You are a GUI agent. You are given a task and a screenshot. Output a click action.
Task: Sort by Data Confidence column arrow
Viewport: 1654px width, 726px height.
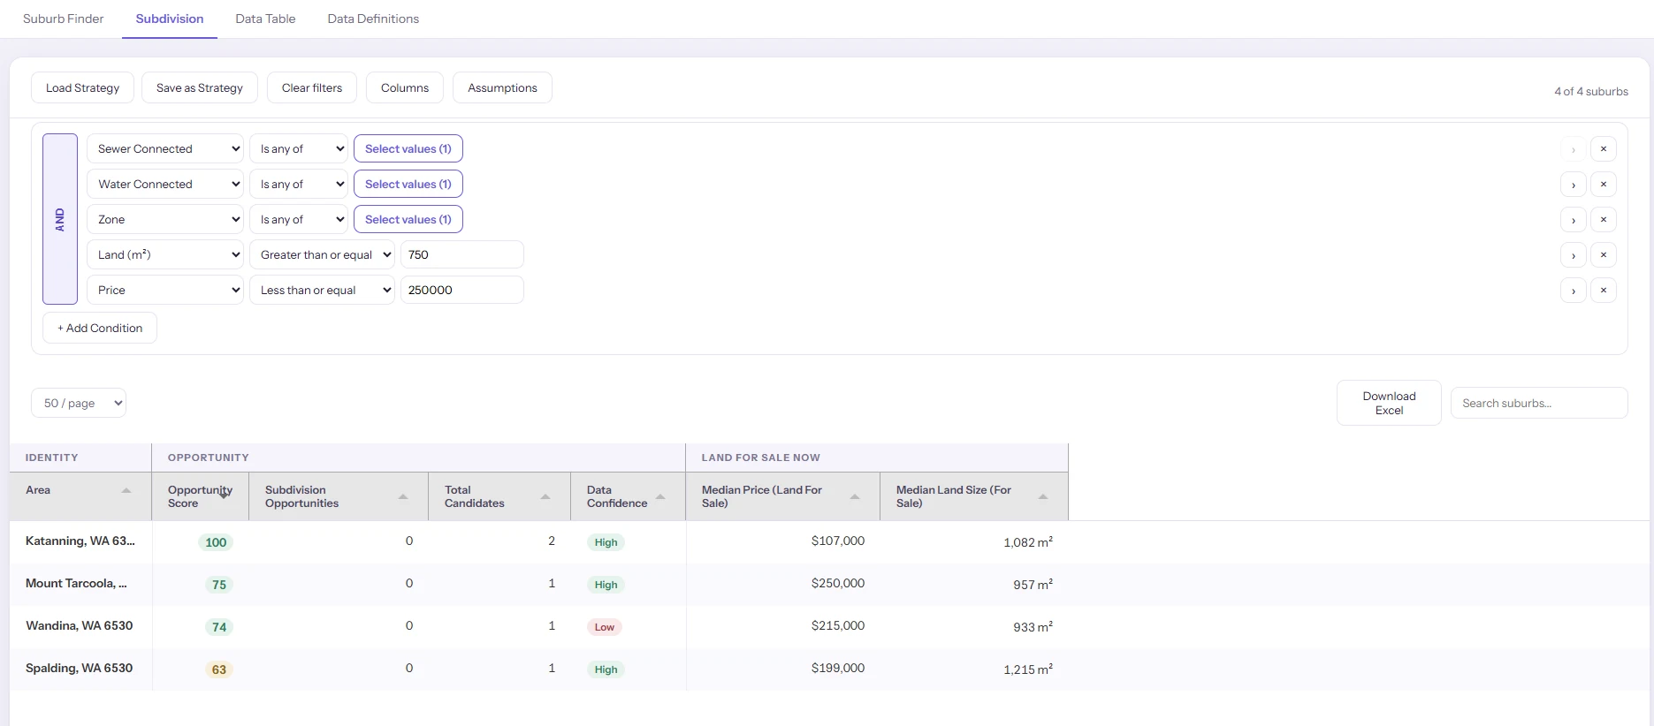(660, 496)
